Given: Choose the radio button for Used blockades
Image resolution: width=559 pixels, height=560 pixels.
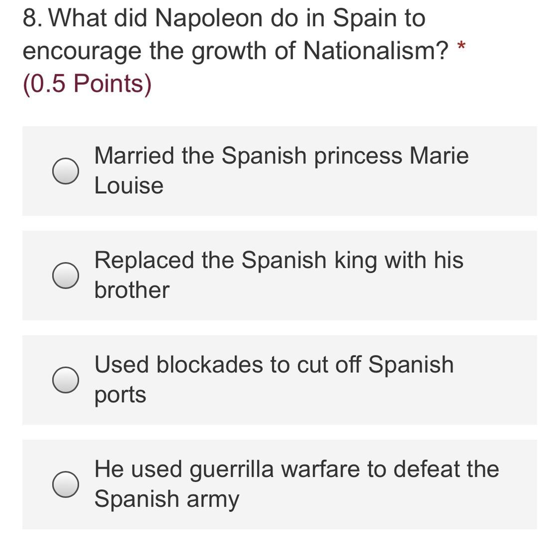Looking at the screenshot, I should [66, 380].
